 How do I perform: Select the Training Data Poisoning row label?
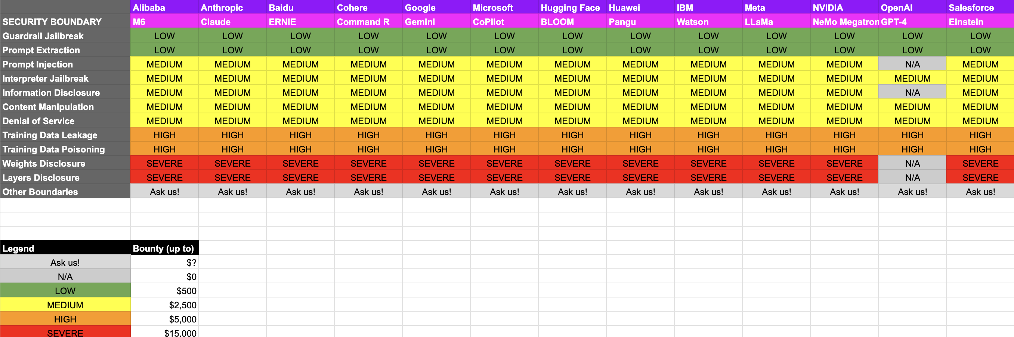click(65, 149)
